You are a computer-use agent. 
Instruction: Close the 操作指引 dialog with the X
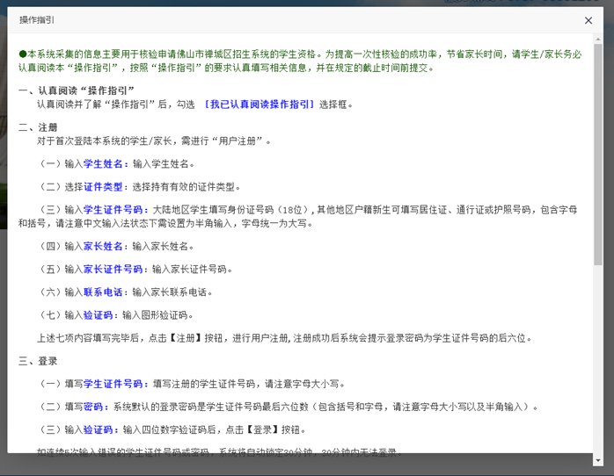(x=588, y=19)
